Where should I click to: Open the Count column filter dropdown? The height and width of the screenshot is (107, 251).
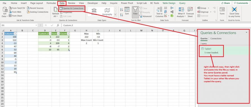(68, 34)
